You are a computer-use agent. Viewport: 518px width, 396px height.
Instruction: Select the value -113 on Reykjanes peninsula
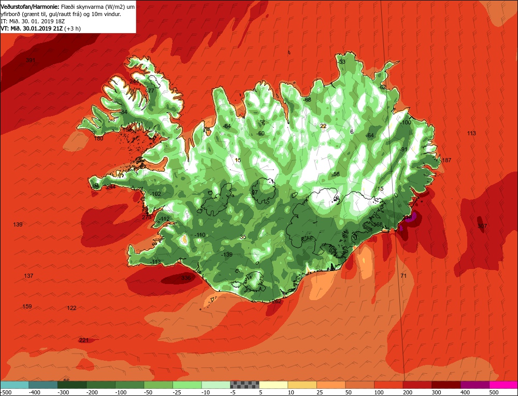[x=155, y=262]
